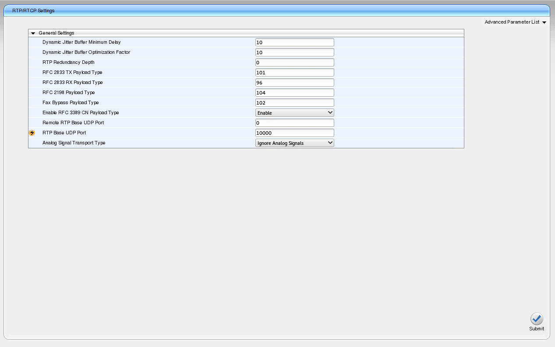Select the RFC 2833 TX Payload Type field
This screenshot has height=347, width=555.
pyautogui.click(x=295, y=72)
